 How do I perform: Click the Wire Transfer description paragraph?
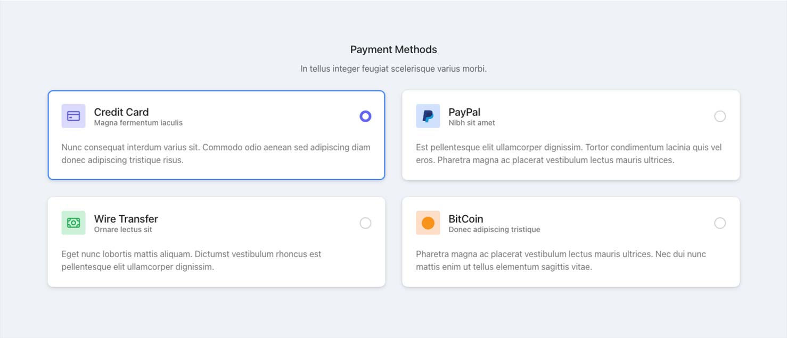(192, 260)
